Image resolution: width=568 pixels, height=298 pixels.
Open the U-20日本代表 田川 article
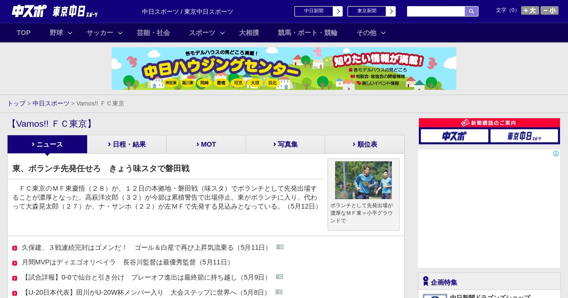click(146, 292)
